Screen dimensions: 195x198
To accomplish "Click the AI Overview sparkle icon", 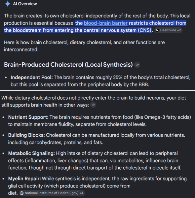I will pyautogui.click(x=8, y=4).
